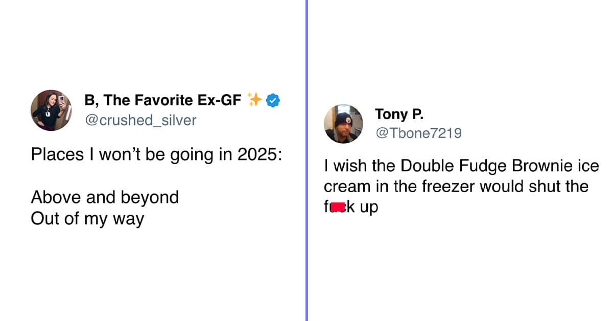613x321 pixels.
Task: Click the line Out of my way
Action: coord(87,219)
